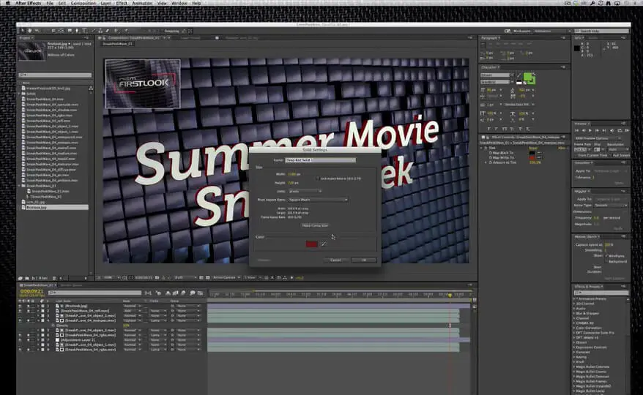Viewport: 643px width, 395px height.
Task: Toggle the Snapping option in toolbar
Action: tap(172, 31)
